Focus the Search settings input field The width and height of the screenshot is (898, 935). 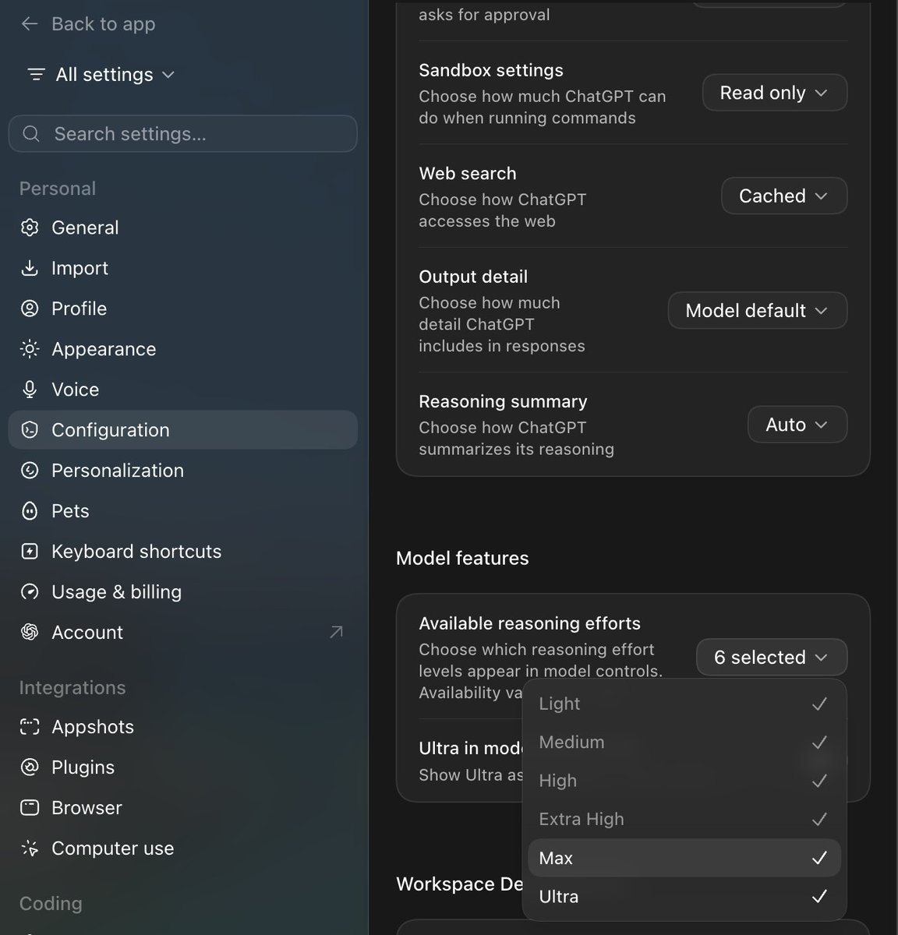tap(182, 134)
